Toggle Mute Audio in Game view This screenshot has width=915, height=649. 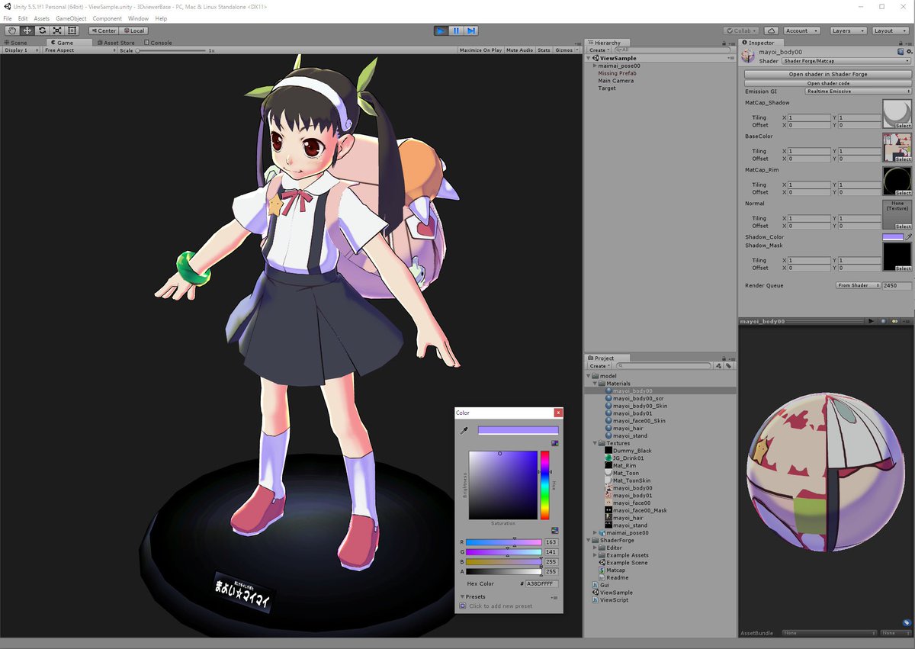pos(519,50)
